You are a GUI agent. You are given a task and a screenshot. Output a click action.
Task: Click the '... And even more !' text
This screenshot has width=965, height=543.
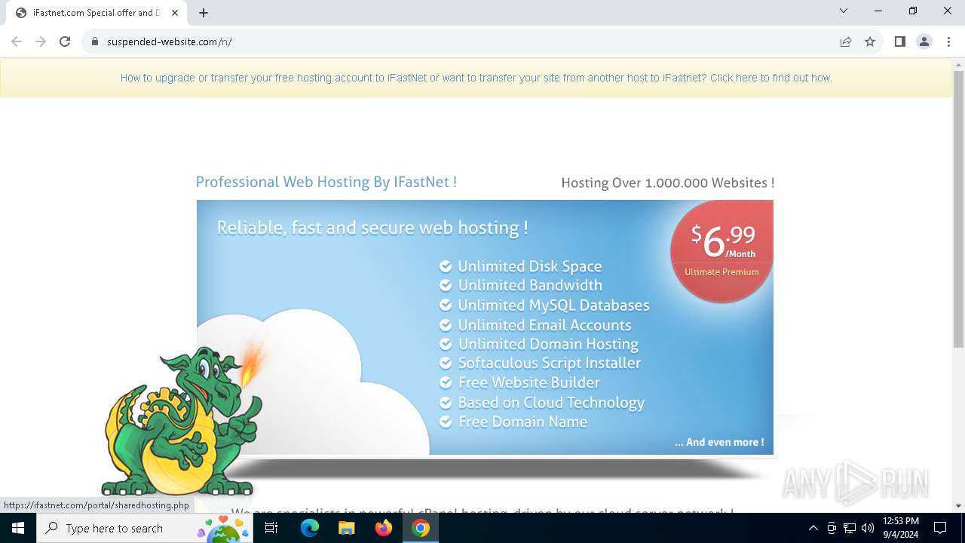click(719, 443)
